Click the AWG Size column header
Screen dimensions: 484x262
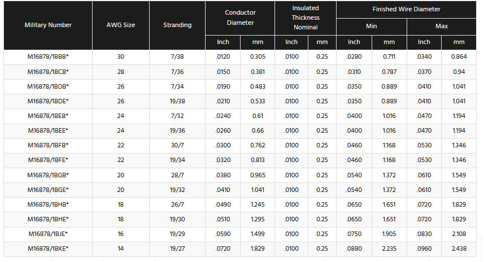[120, 25]
